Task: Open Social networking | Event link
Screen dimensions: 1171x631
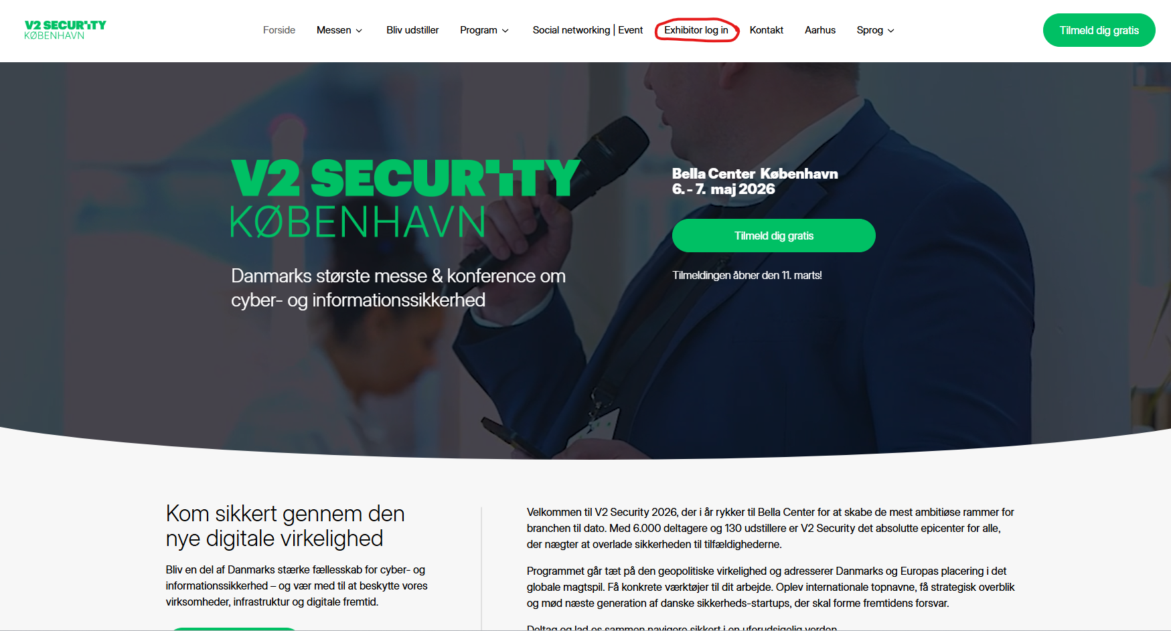Action: coord(588,30)
